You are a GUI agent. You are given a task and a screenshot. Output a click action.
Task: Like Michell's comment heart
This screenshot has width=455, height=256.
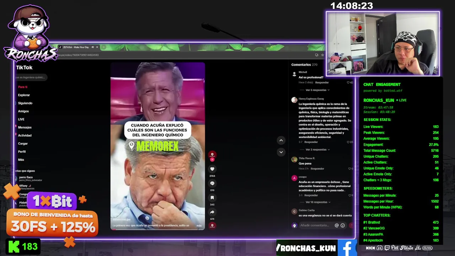tap(348, 82)
